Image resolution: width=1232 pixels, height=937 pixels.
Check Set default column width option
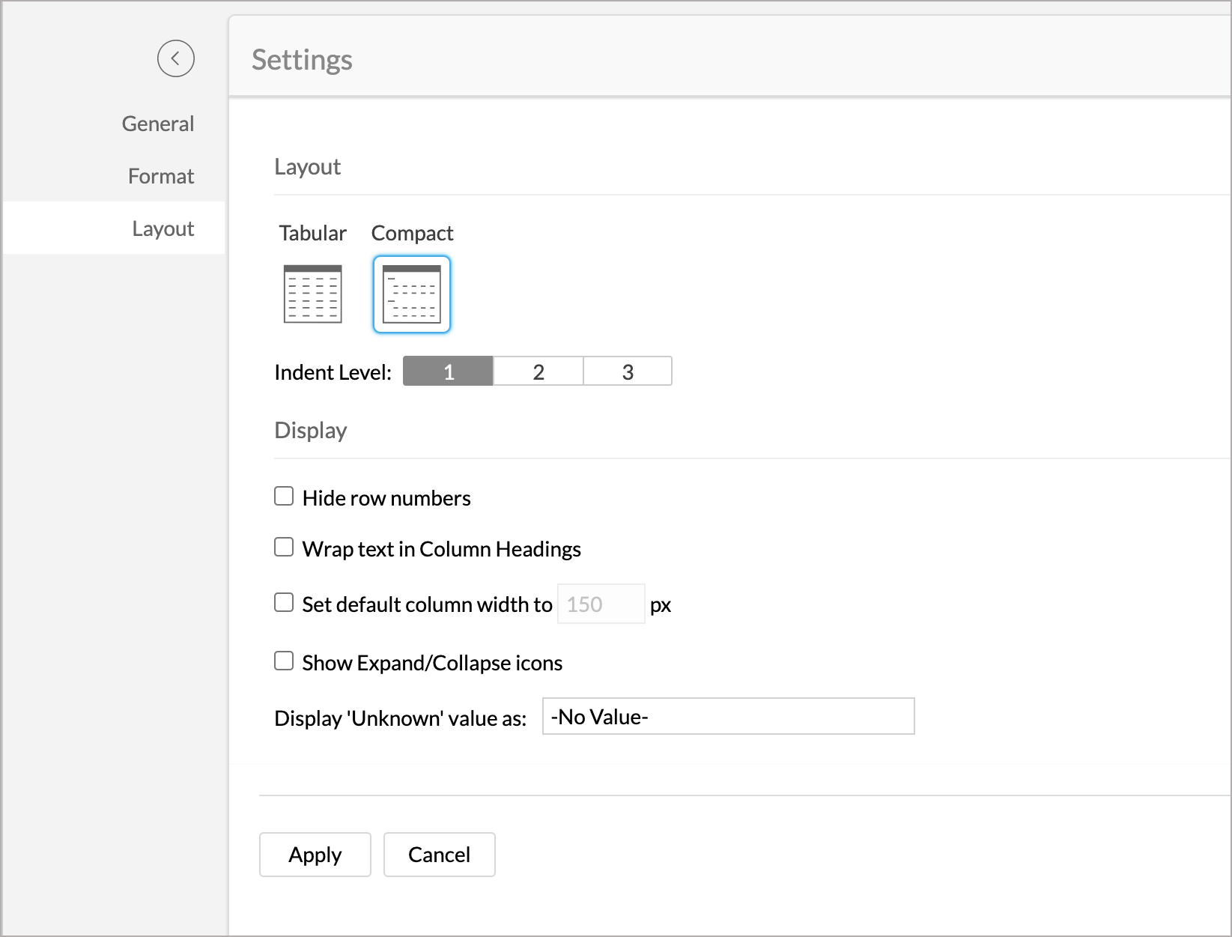tap(284, 603)
